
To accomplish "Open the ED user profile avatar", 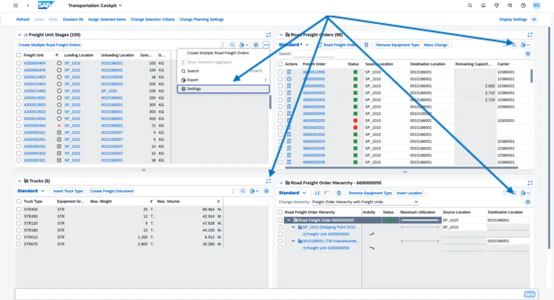I will pos(537,6).
